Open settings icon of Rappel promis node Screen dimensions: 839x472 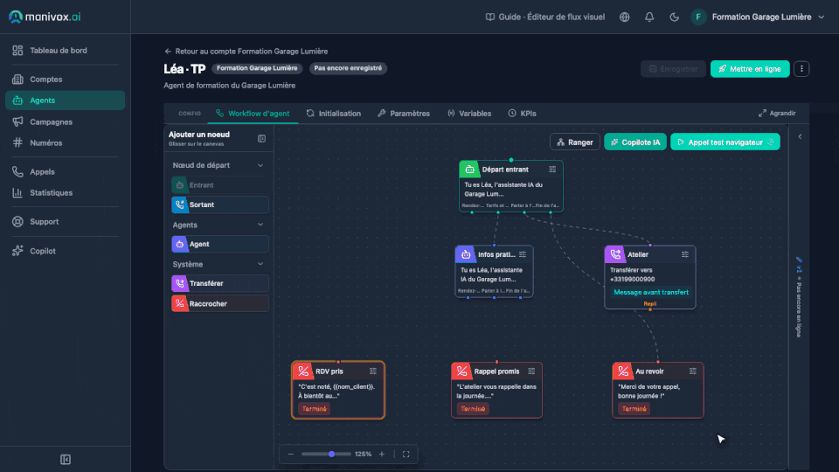click(x=531, y=371)
